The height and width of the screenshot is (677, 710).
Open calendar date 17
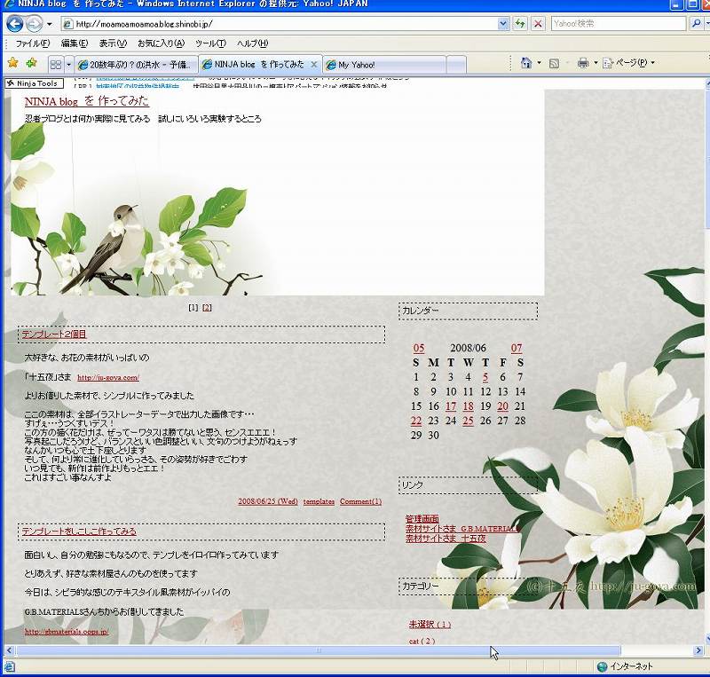point(451,406)
